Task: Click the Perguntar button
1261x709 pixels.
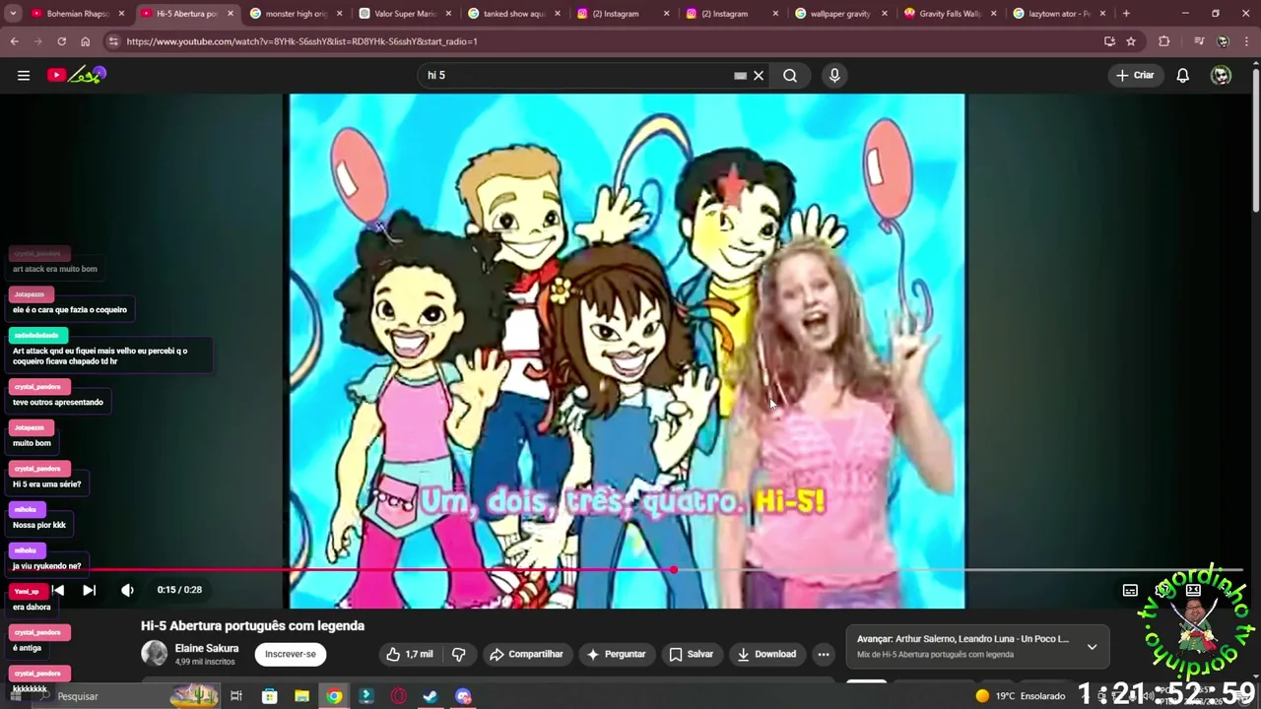Action: (x=616, y=654)
